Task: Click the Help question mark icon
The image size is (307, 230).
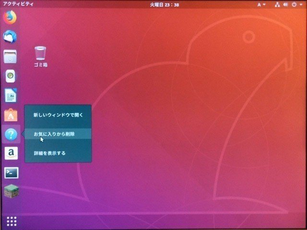Action: pyautogui.click(x=11, y=134)
